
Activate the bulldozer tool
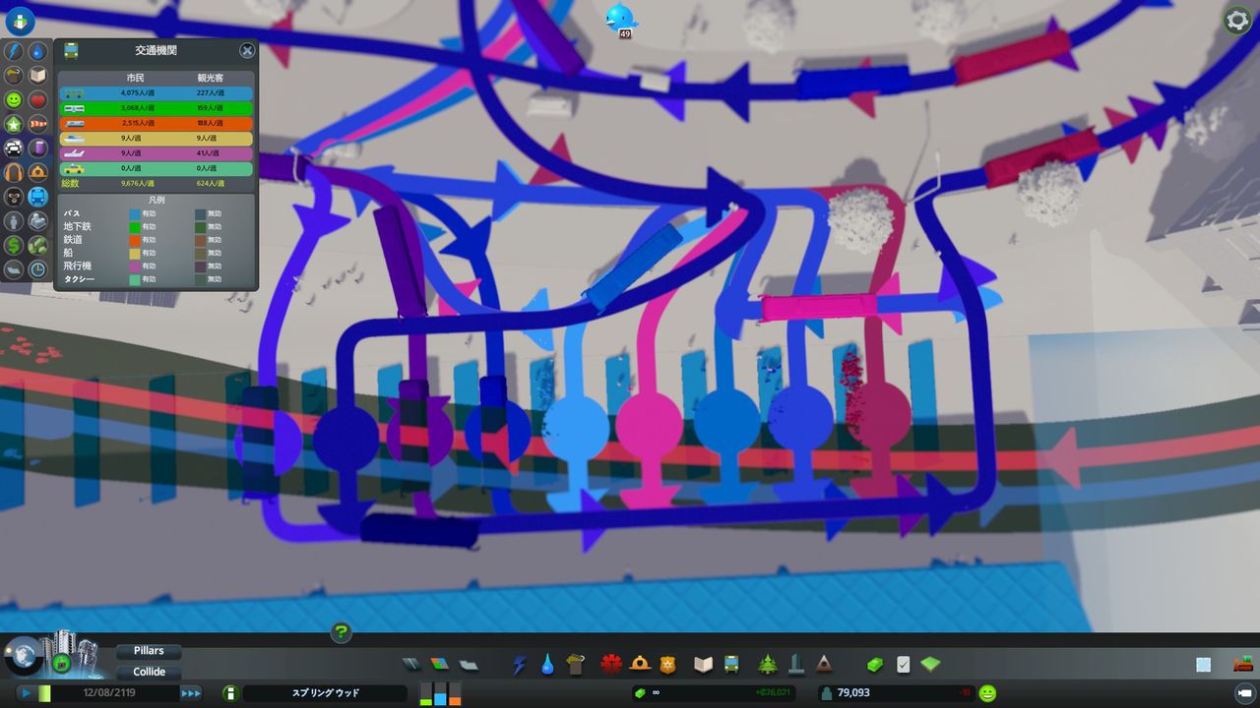pyautogui.click(x=1242, y=664)
